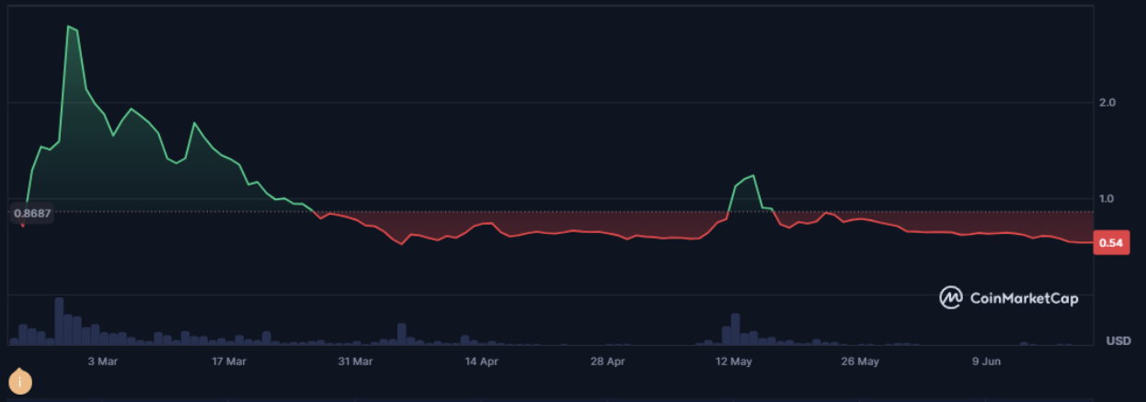The image size is (1146, 402).
Task: Click the 26 May date label
Action: [861, 362]
